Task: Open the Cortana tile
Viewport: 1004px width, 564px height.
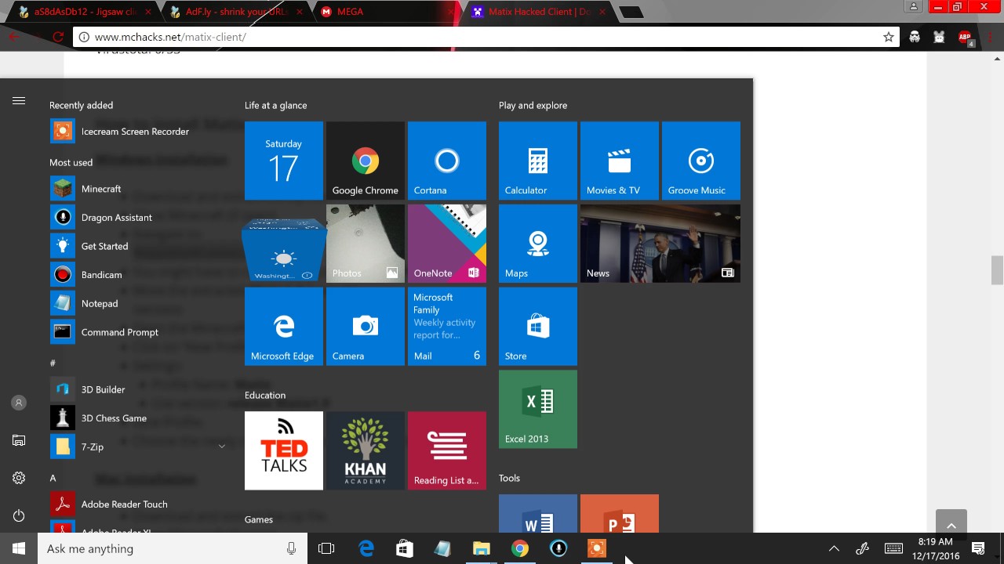Action: point(447,161)
